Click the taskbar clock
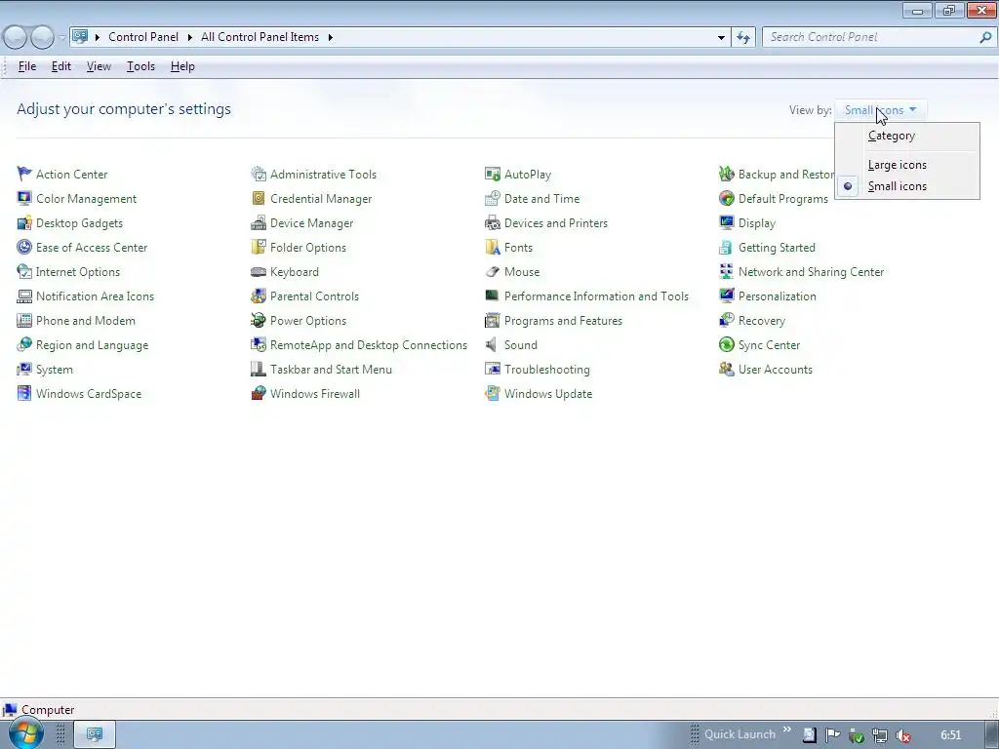The height and width of the screenshot is (749, 999). pos(950,735)
